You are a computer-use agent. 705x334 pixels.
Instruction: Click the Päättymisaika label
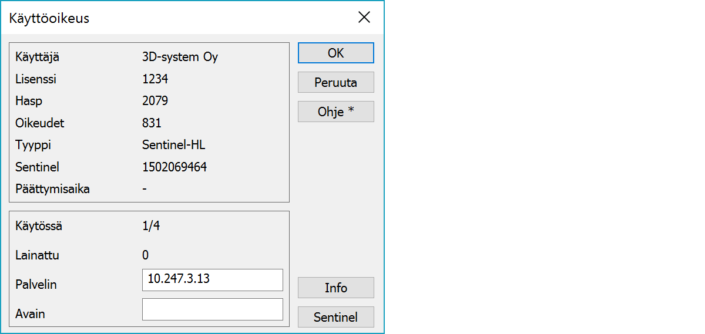click(52, 189)
